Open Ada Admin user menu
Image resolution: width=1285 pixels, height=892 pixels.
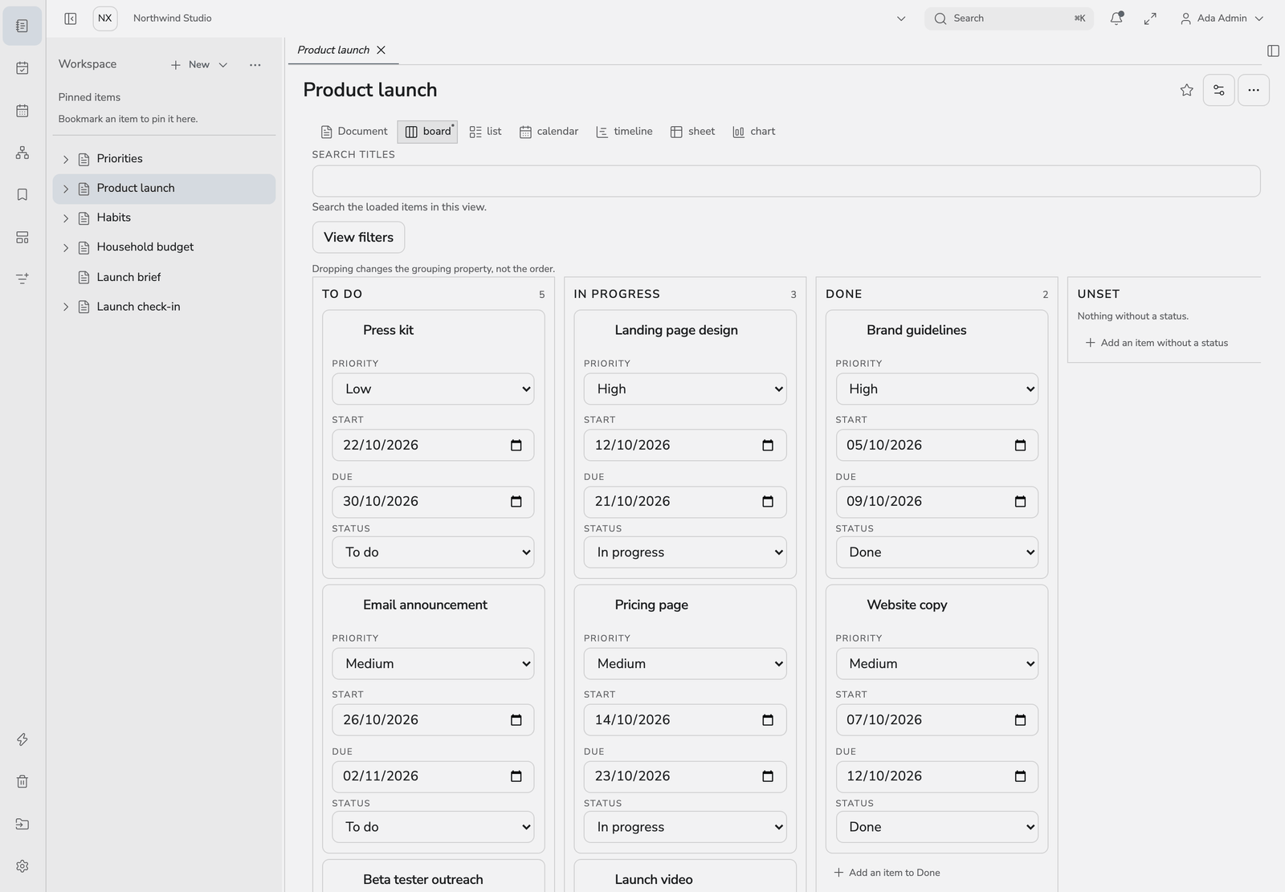pyautogui.click(x=1222, y=18)
